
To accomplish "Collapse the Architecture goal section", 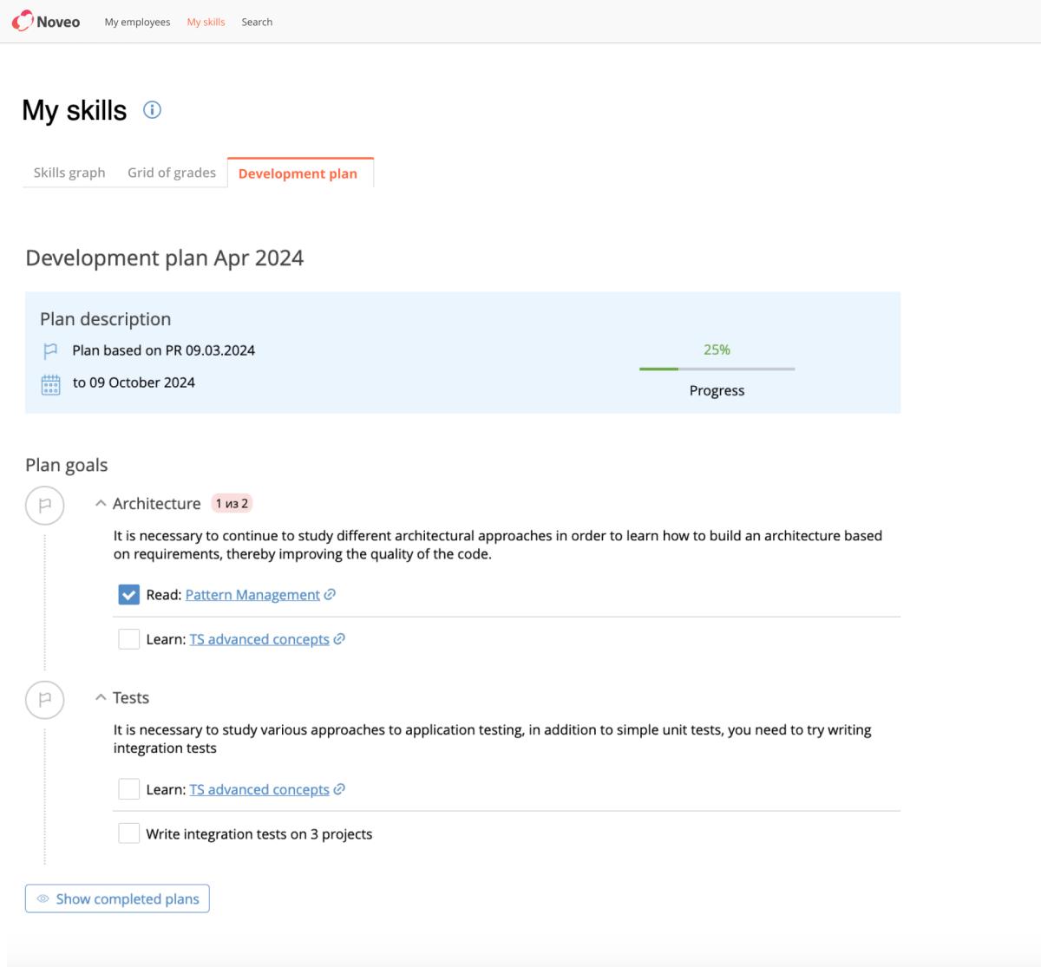I will pos(101,503).
